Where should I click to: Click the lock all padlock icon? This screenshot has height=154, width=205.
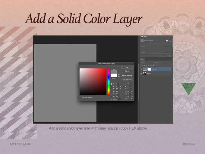click(x=153, y=65)
